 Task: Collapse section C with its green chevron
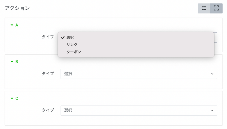pos(12,98)
